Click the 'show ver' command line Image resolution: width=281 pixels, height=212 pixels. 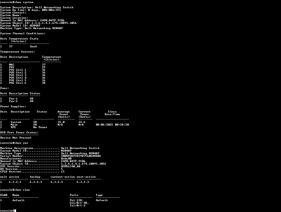point(14,143)
